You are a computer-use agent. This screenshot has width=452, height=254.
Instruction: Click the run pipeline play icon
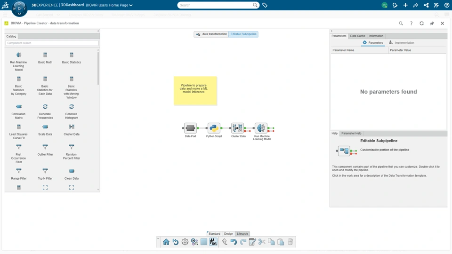(194, 242)
